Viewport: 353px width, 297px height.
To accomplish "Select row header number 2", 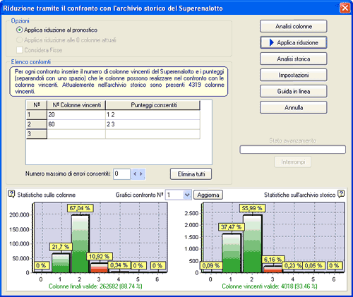I will (37, 124).
